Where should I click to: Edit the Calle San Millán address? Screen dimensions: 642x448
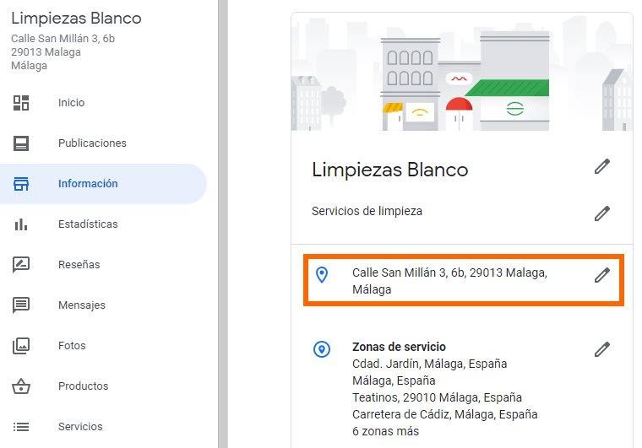tap(601, 275)
